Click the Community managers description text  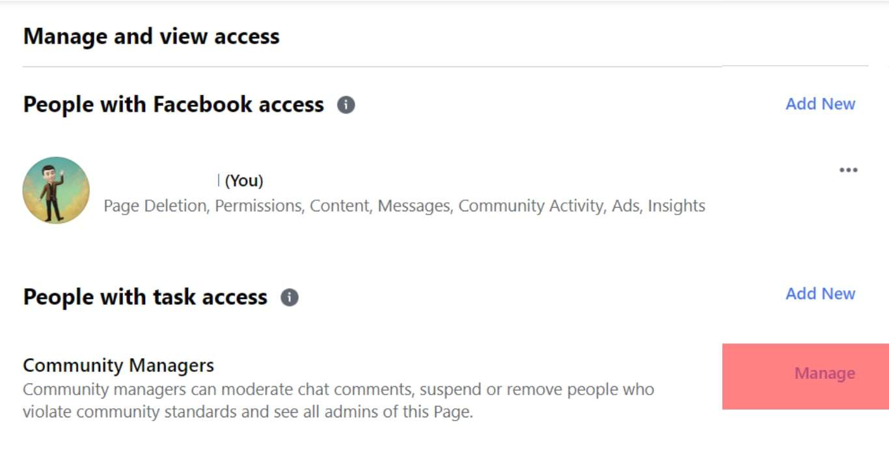tap(338, 400)
